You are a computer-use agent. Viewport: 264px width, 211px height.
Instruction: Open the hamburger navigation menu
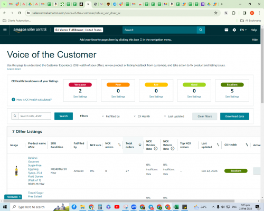point(5,30)
